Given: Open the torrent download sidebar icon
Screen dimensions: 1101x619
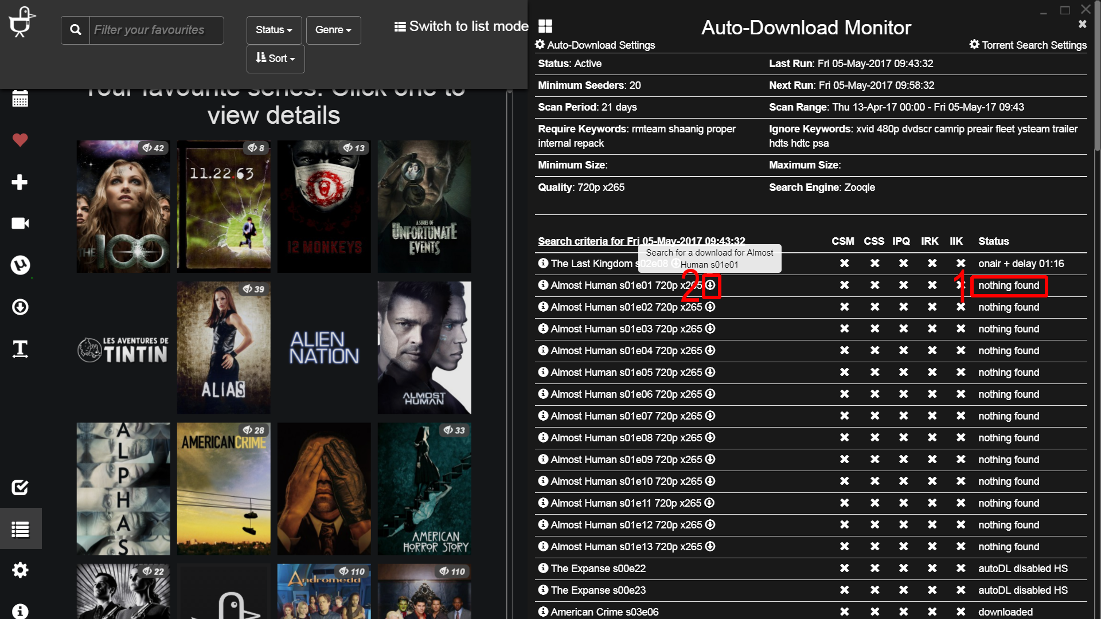Looking at the screenshot, I should (20, 307).
